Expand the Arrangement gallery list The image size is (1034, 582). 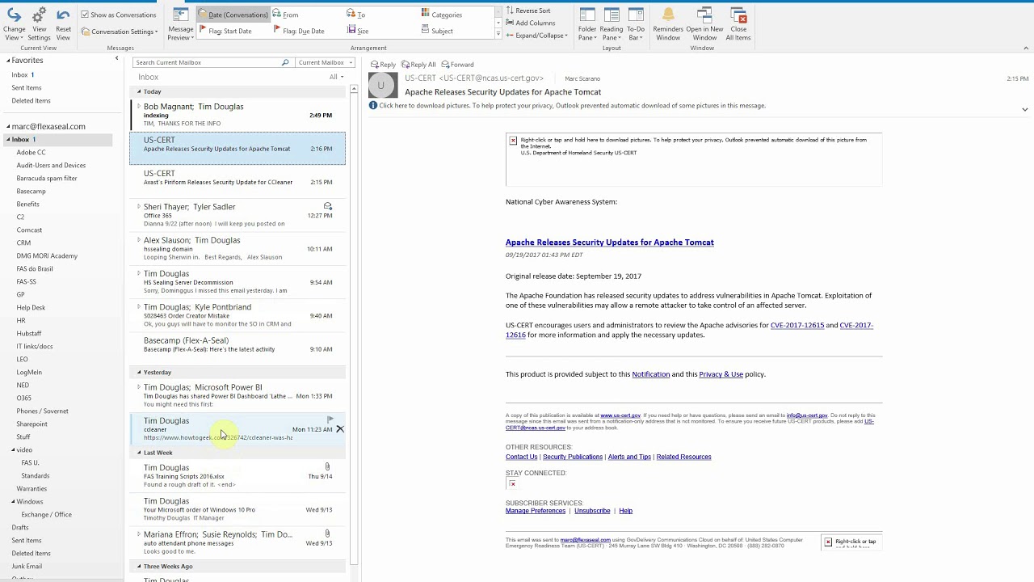tap(498, 35)
